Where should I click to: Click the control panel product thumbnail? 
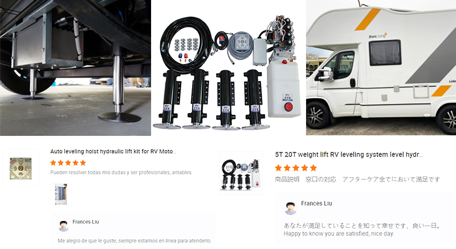coord(21,167)
